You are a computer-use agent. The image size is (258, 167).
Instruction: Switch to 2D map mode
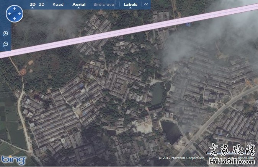coord(33,5)
